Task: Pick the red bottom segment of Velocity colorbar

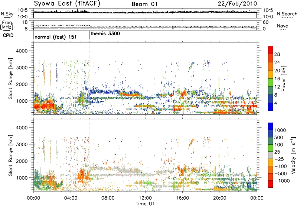Action: click(271, 184)
